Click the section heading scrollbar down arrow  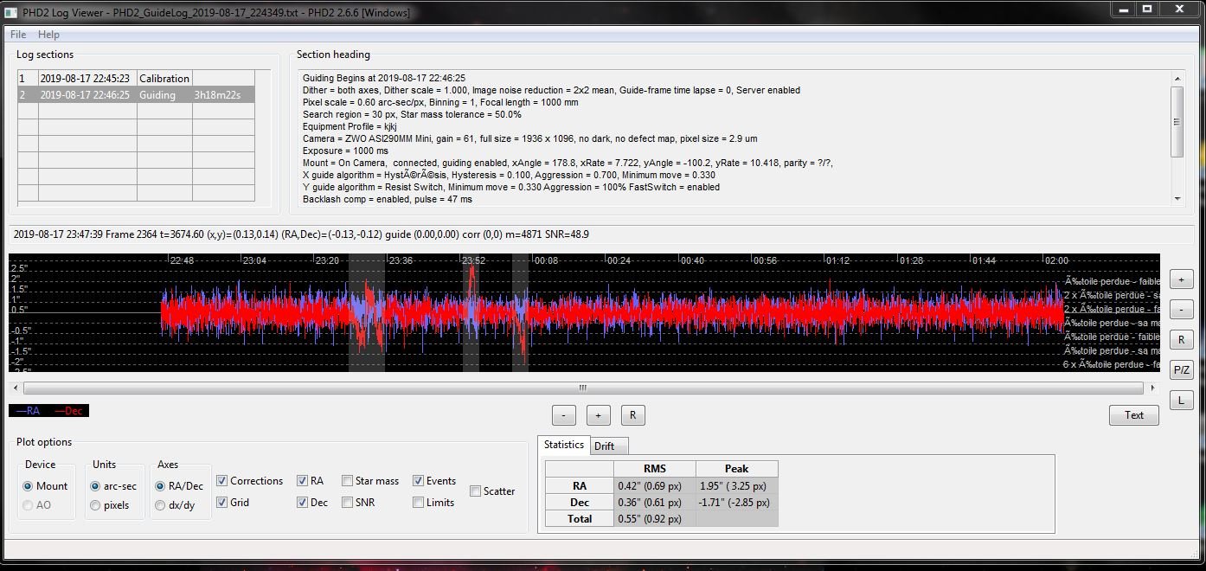[1177, 199]
